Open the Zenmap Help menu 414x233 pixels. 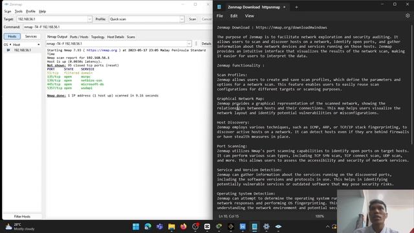pyautogui.click(x=42, y=12)
